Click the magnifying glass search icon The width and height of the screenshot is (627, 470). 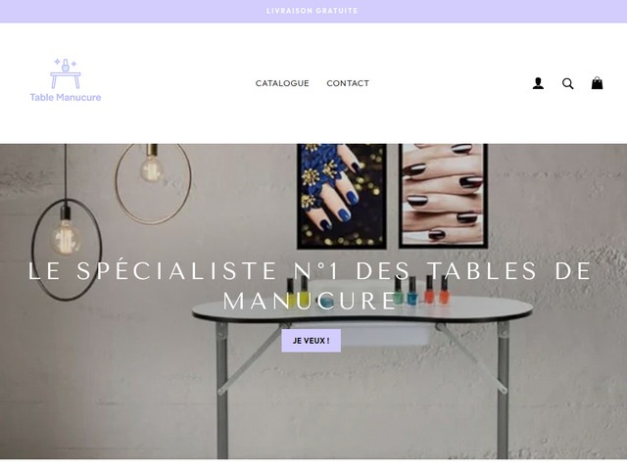567,83
